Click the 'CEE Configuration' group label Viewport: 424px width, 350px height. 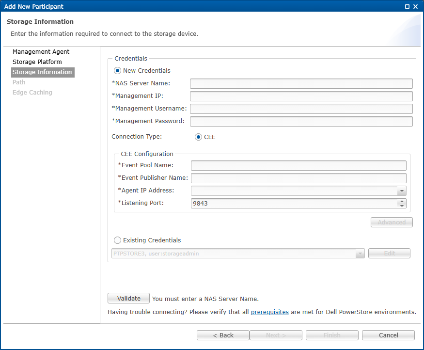pos(147,154)
